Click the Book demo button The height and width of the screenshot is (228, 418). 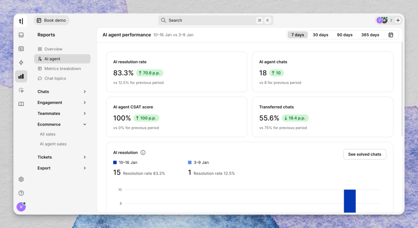coord(51,20)
